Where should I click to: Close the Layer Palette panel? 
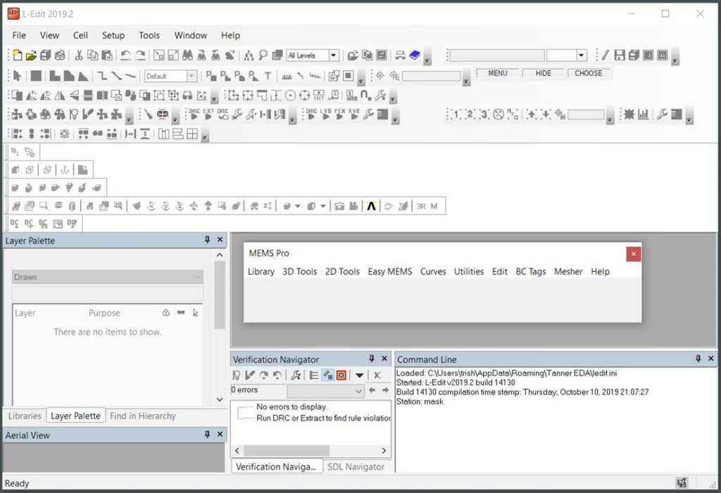[x=220, y=240]
